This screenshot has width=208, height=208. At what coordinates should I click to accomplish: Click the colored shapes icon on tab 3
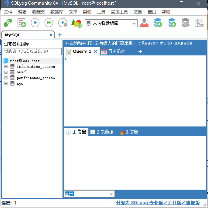(122, 132)
